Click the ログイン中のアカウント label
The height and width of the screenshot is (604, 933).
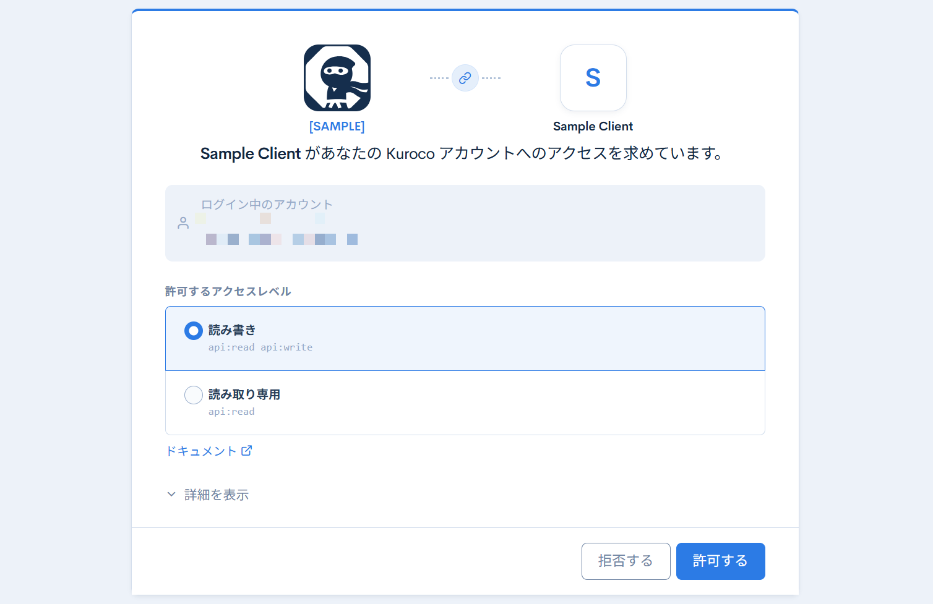pyautogui.click(x=267, y=205)
